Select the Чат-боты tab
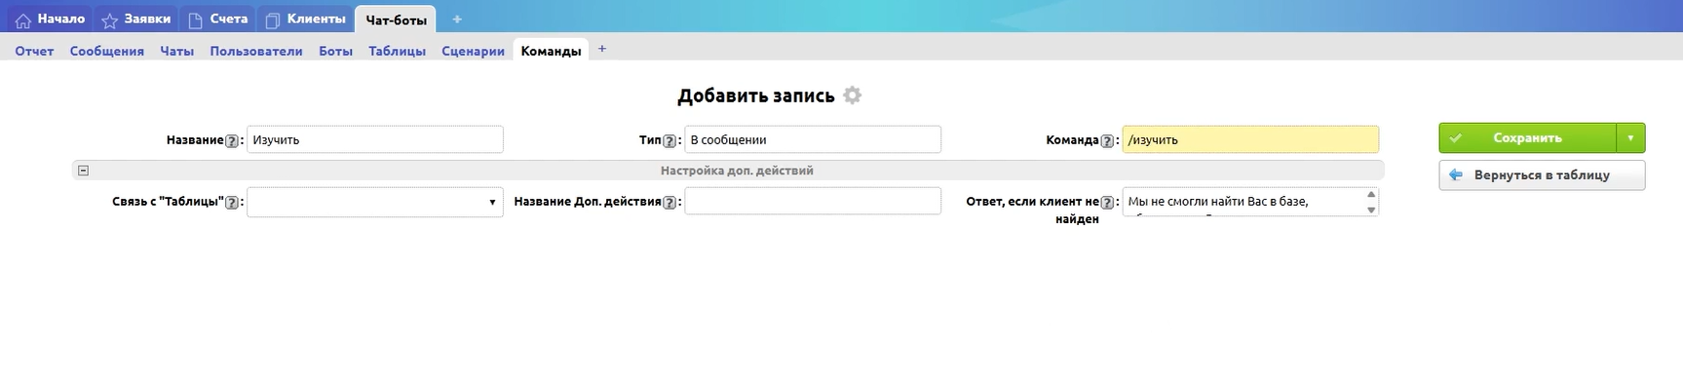The image size is (1683, 383). tap(396, 19)
